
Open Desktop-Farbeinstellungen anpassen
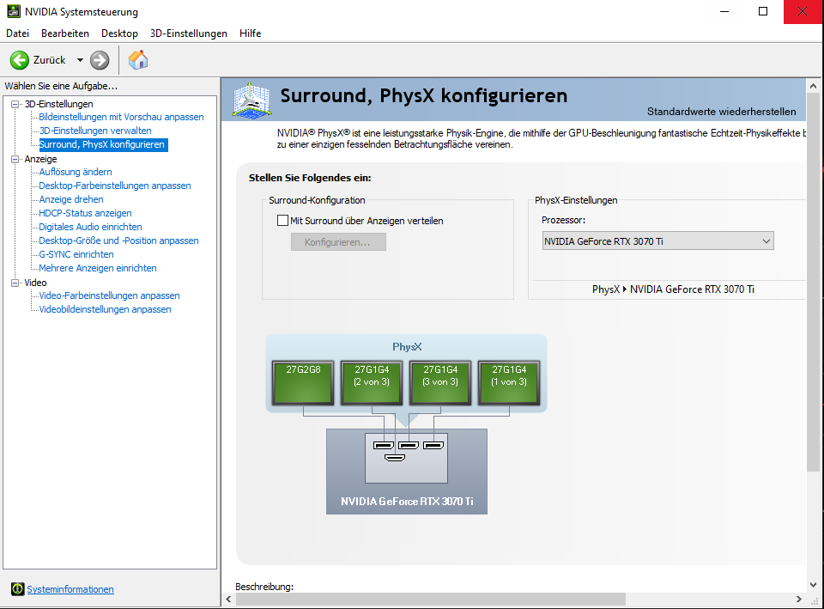pyautogui.click(x=114, y=186)
